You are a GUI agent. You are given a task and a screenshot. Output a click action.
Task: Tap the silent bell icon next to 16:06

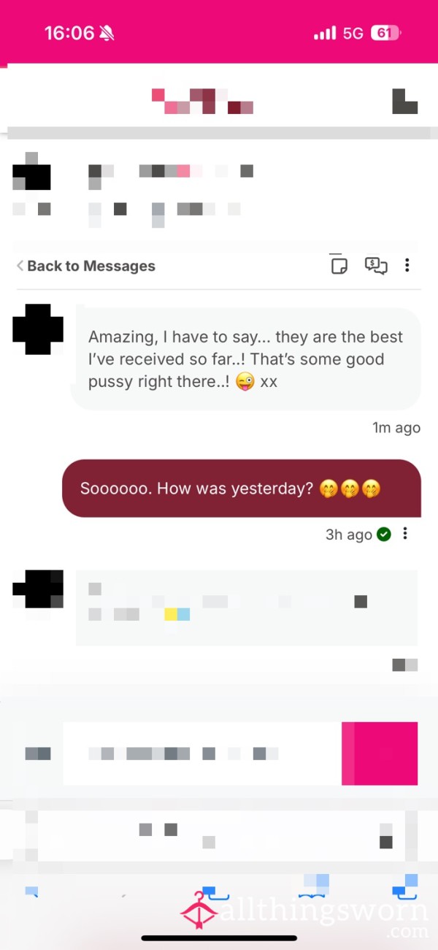coord(107,33)
